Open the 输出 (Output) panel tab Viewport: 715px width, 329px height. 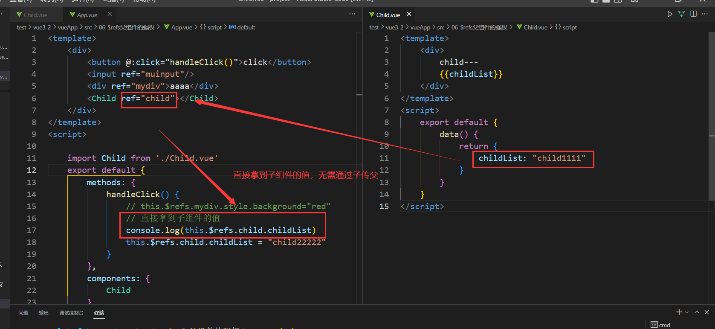point(43,313)
